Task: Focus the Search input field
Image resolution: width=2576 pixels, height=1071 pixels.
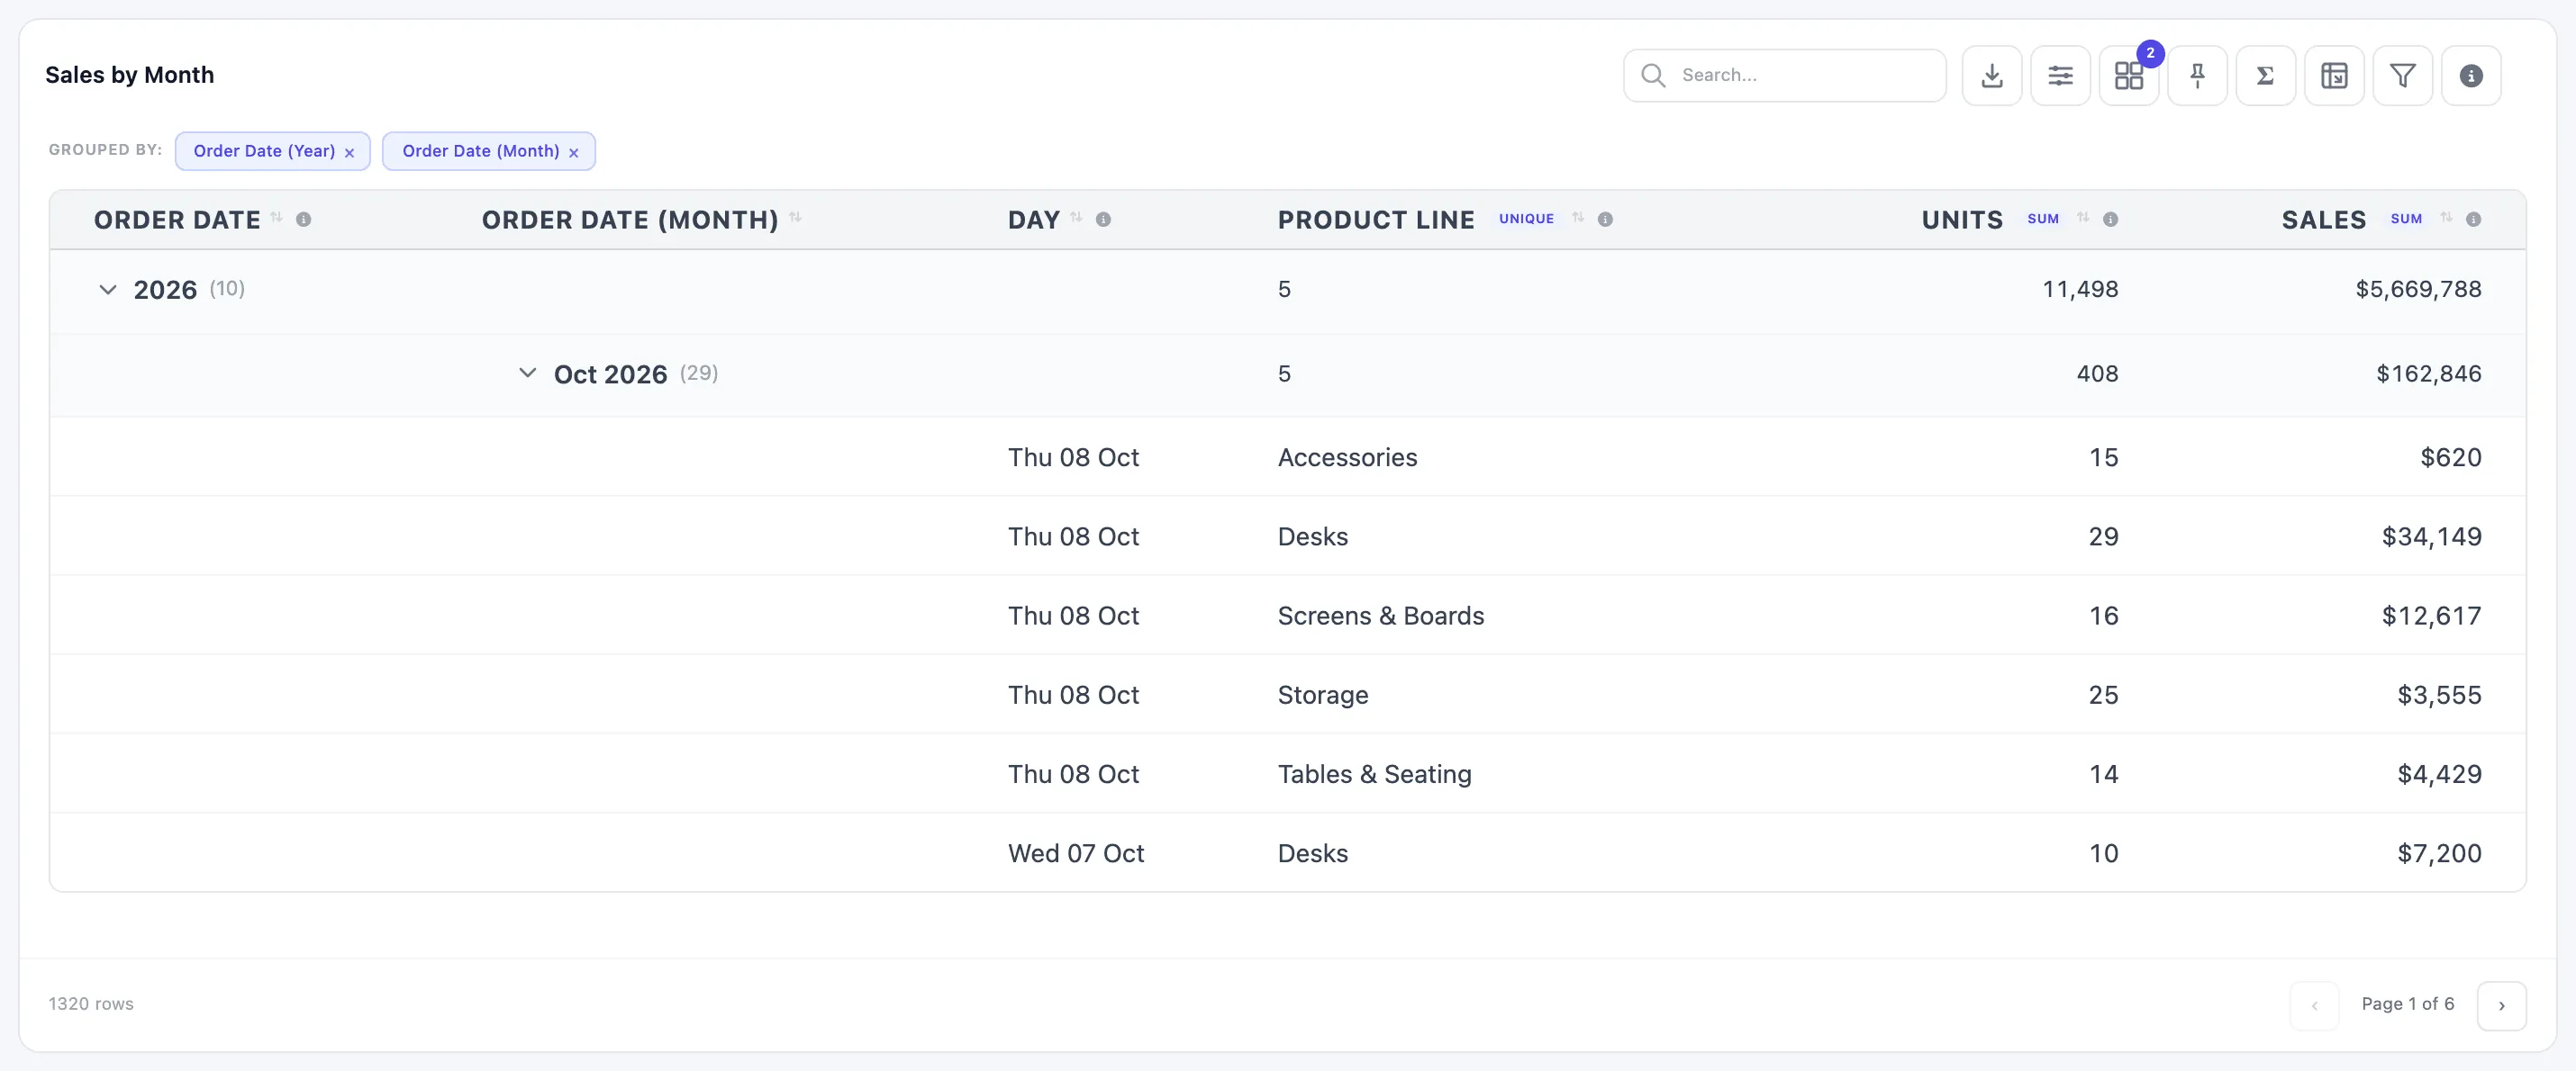Action: click(1784, 76)
